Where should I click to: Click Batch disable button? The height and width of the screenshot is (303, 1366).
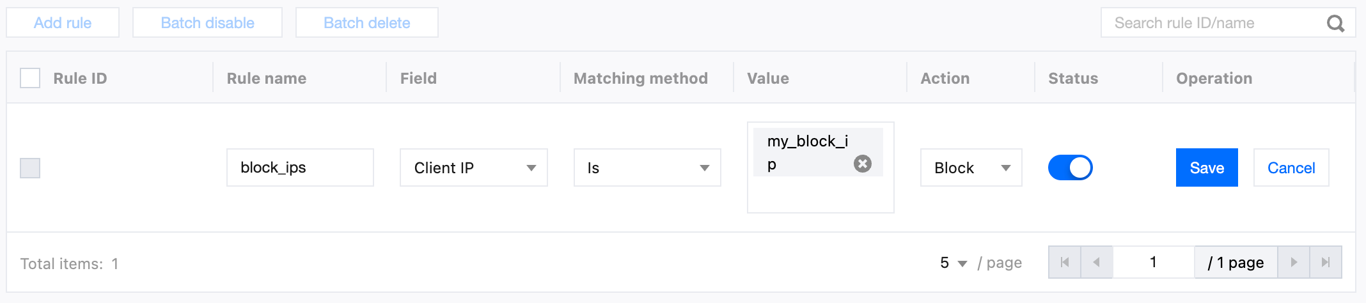[207, 22]
